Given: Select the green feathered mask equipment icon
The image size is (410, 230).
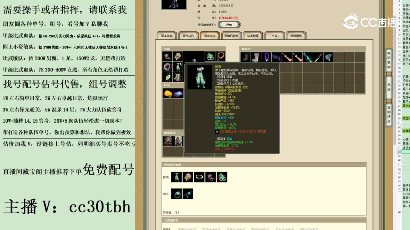Looking at the screenshot, I should click(x=210, y=57).
